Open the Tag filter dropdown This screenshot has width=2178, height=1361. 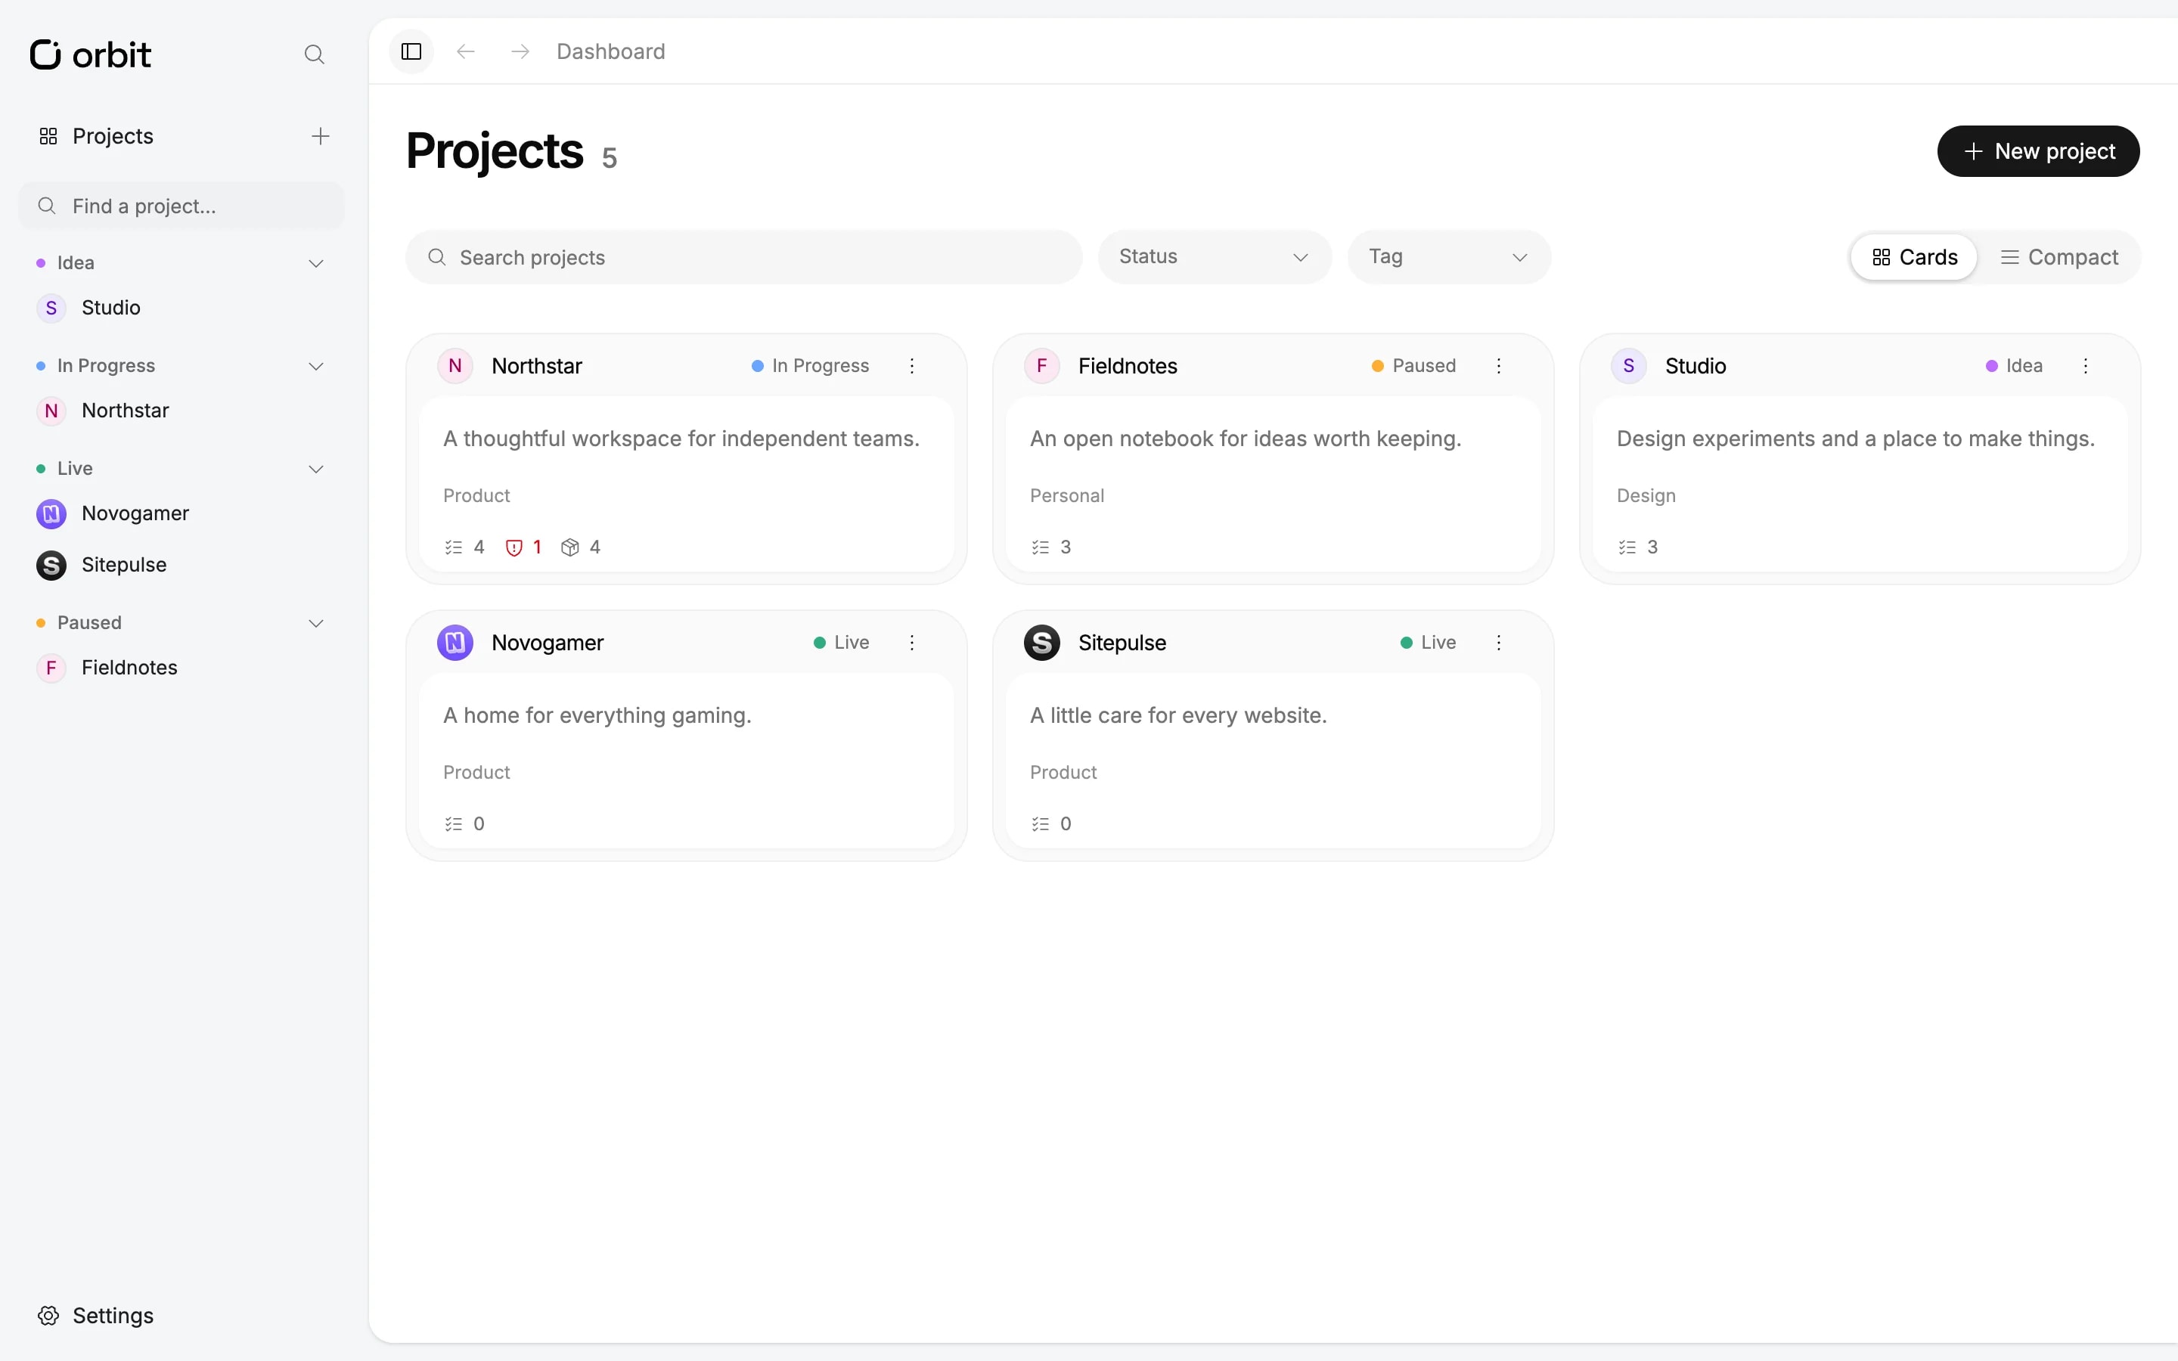[x=1449, y=257]
